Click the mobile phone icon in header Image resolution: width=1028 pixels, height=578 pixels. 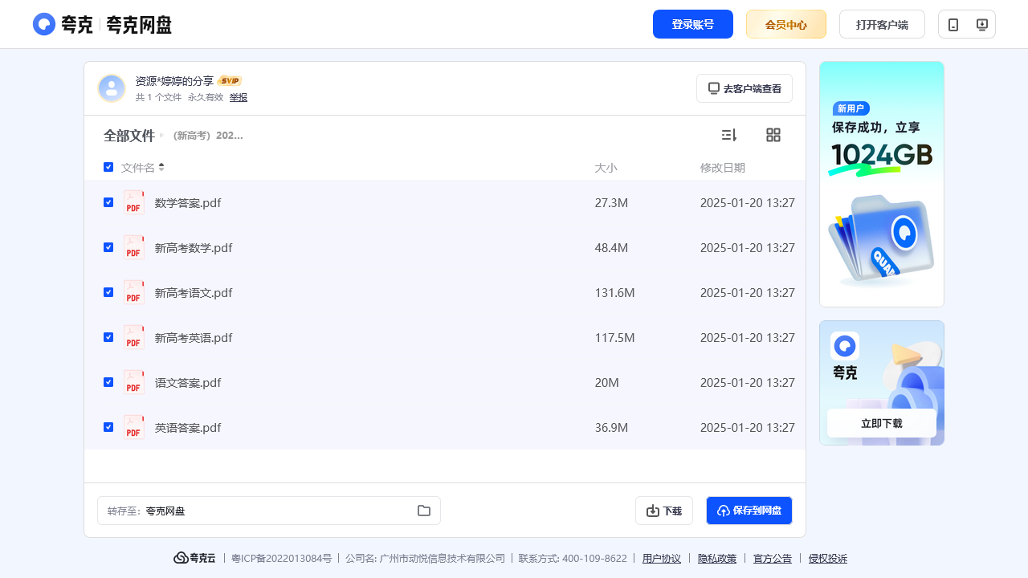pyautogui.click(x=953, y=25)
